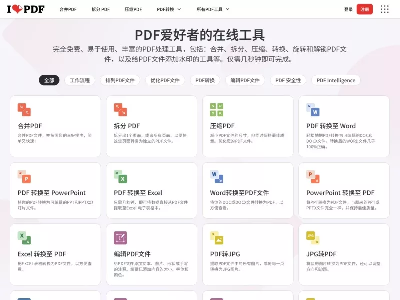Click the 提取PDF文件中的所有图片 description
Image resolution: width=400 pixels, height=300 pixels.
[247, 266]
